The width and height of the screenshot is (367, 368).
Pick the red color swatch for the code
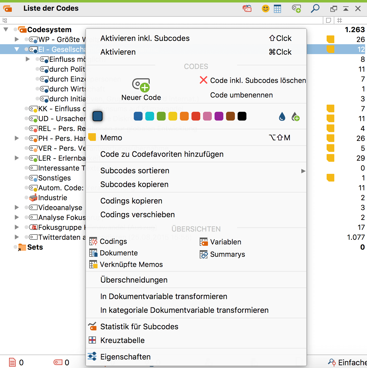coord(196,116)
